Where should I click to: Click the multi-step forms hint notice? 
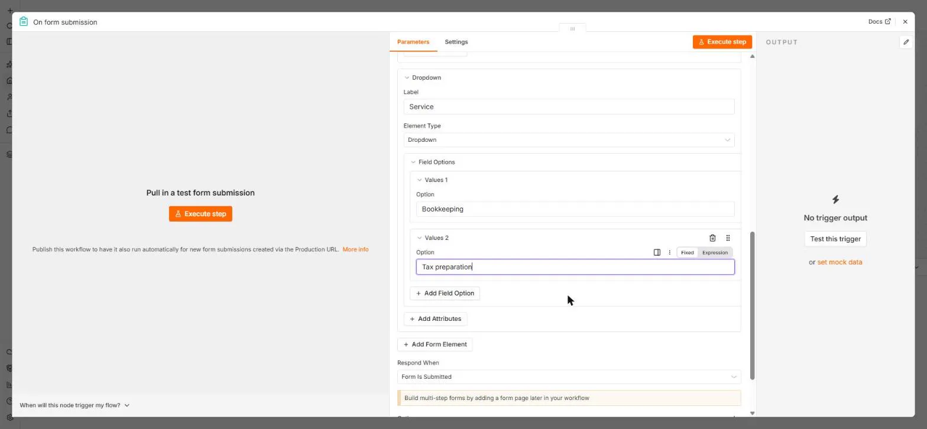[x=569, y=398]
